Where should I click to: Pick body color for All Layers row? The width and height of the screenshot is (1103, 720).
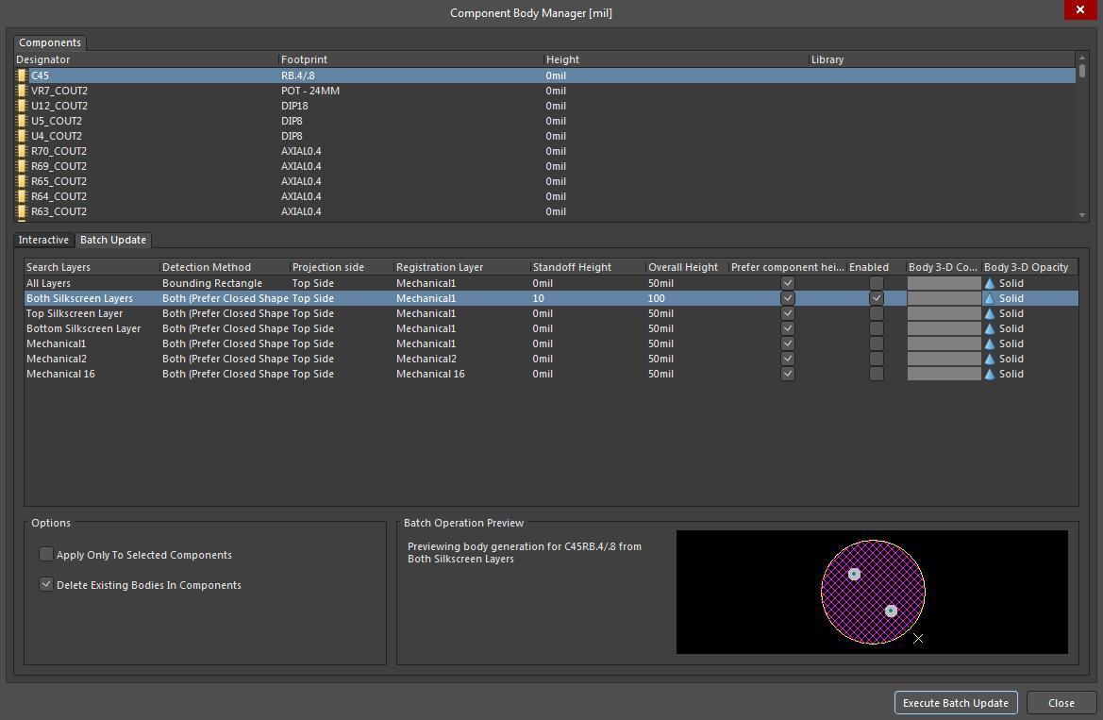point(944,283)
